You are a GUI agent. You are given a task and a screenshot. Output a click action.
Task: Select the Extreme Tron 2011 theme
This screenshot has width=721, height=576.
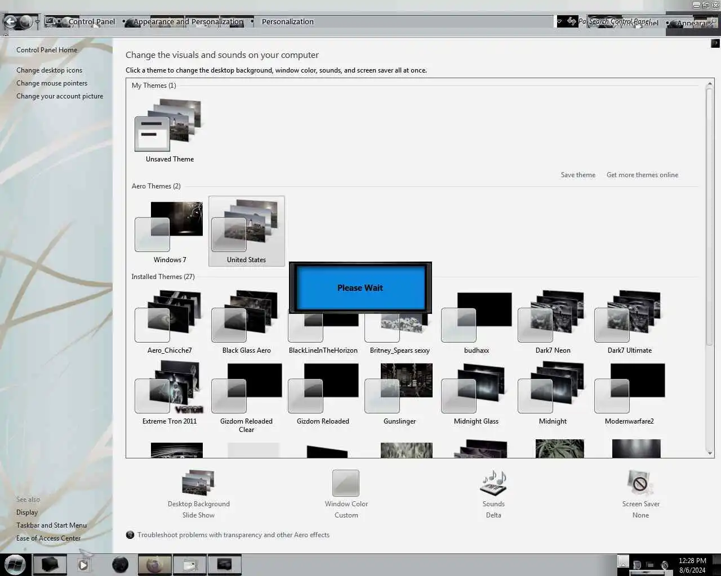pyautogui.click(x=170, y=393)
